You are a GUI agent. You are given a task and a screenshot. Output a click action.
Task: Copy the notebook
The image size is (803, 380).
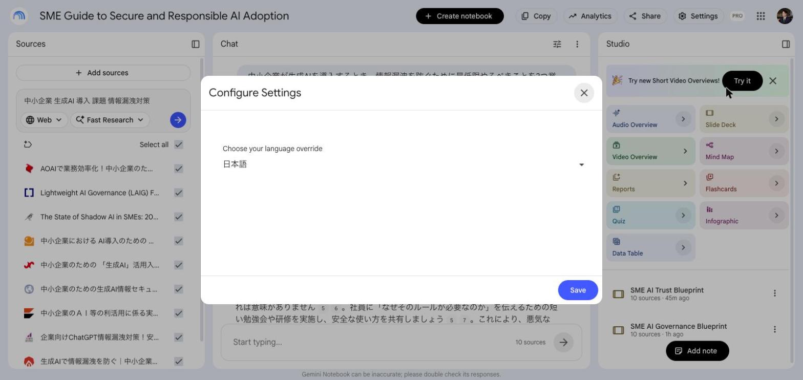536,16
